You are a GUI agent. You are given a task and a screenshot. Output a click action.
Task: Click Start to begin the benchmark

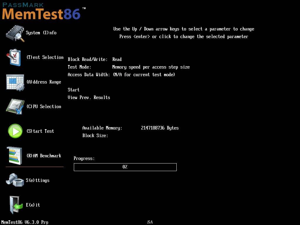[x=74, y=90]
